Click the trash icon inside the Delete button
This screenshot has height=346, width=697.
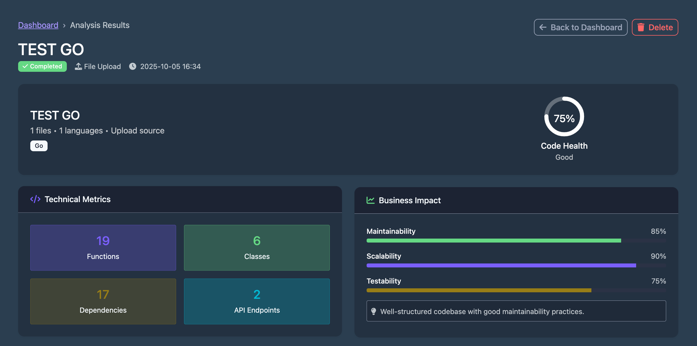pos(641,27)
